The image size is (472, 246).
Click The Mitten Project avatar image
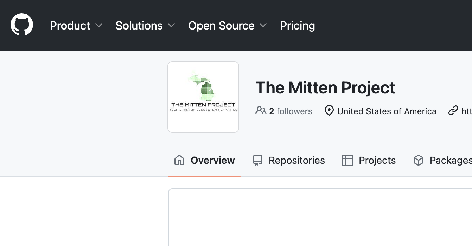coord(203,97)
